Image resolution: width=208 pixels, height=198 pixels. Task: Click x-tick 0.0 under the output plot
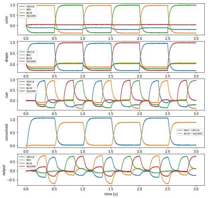pos(26,189)
